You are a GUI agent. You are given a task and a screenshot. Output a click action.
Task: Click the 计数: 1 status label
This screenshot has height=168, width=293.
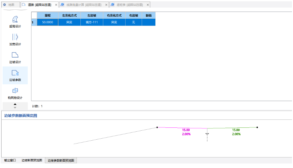click(x=37, y=106)
